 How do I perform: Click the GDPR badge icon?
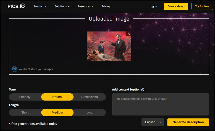pyautogui.click(x=14, y=69)
